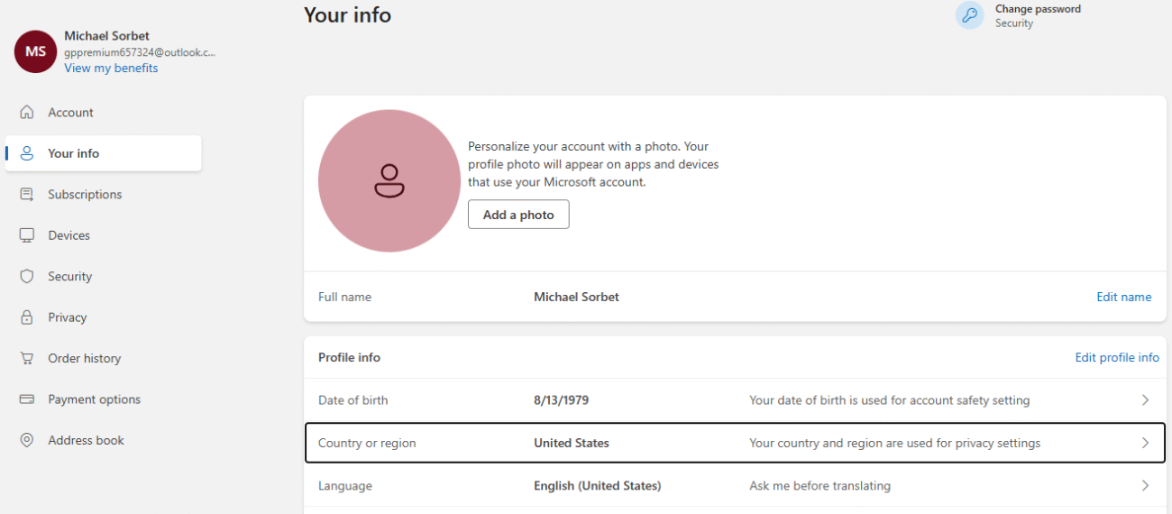
Task: Open the Your info menu item
Action: pos(74,153)
